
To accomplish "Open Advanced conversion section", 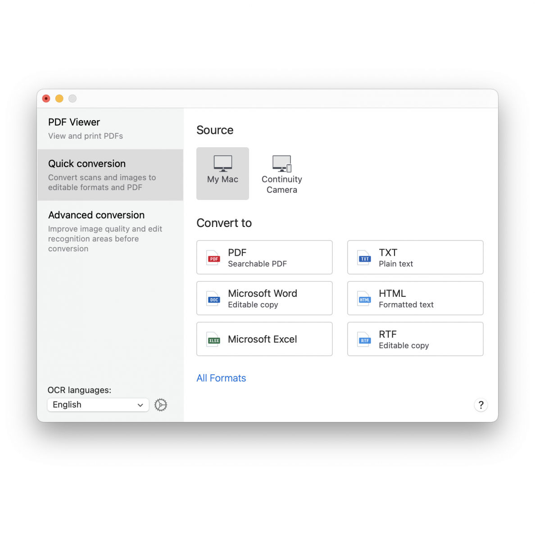I will tap(110, 231).
